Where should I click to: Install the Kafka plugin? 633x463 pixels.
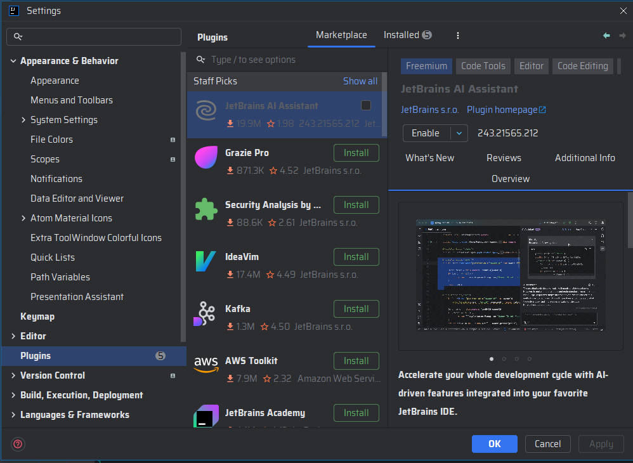point(356,310)
